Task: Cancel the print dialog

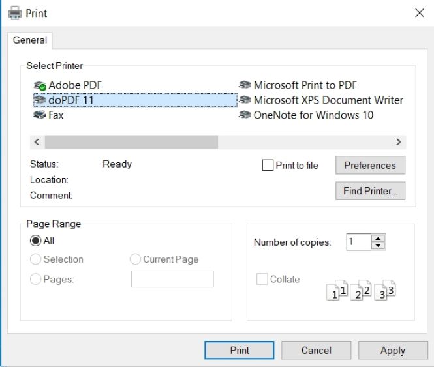Action: point(317,351)
